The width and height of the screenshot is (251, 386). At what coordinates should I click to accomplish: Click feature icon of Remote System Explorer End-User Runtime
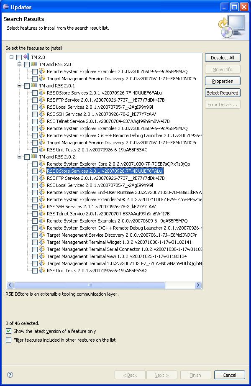pos(42,192)
